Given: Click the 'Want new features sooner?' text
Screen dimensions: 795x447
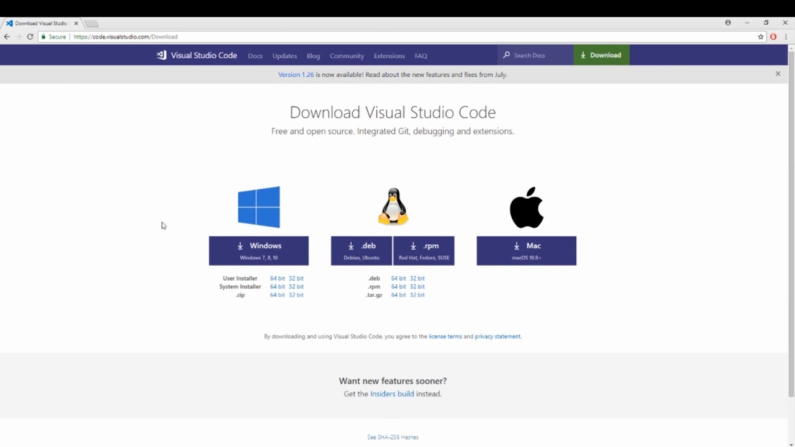Looking at the screenshot, I should (393, 381).
